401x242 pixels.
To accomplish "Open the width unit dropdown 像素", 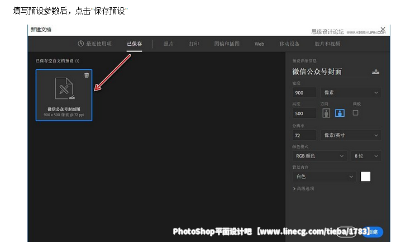I will point(351,93).
